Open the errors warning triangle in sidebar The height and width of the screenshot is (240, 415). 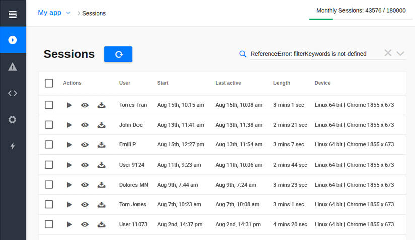click(x=13, y=67)
